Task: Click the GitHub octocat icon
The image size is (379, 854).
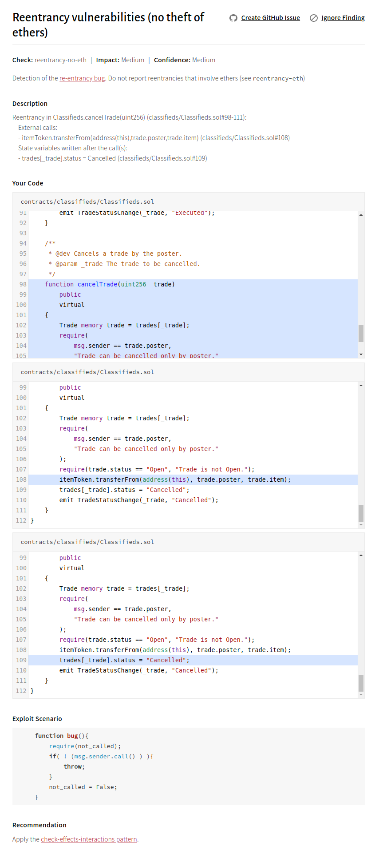Action: point(233,18)
